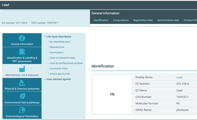Open Ecotoxicological information section label

point(22,116)
